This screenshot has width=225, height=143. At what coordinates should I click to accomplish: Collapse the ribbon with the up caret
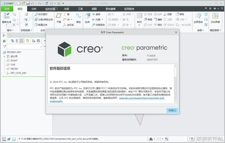click(x=206, y=8)
